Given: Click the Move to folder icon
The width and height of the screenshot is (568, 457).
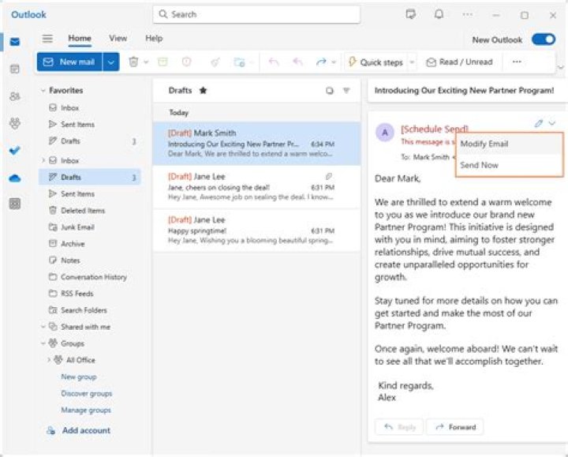Looking at the screenshot, I should click(x=240, y=62).
